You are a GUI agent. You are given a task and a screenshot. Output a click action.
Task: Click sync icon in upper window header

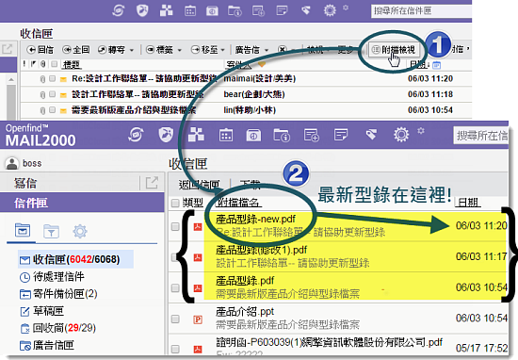point(118,10)
